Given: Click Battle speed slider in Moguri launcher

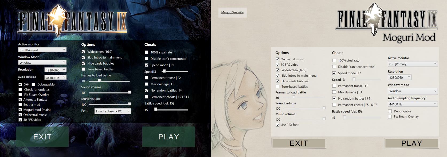Looking at the screenshot, I should [x=362, y=117].
